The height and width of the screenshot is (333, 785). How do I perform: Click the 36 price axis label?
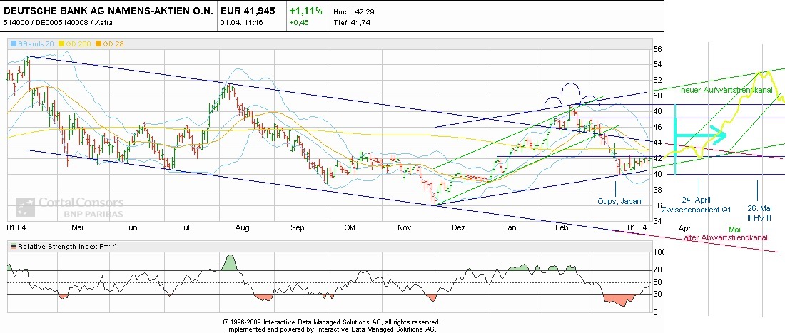click(657, 205)
